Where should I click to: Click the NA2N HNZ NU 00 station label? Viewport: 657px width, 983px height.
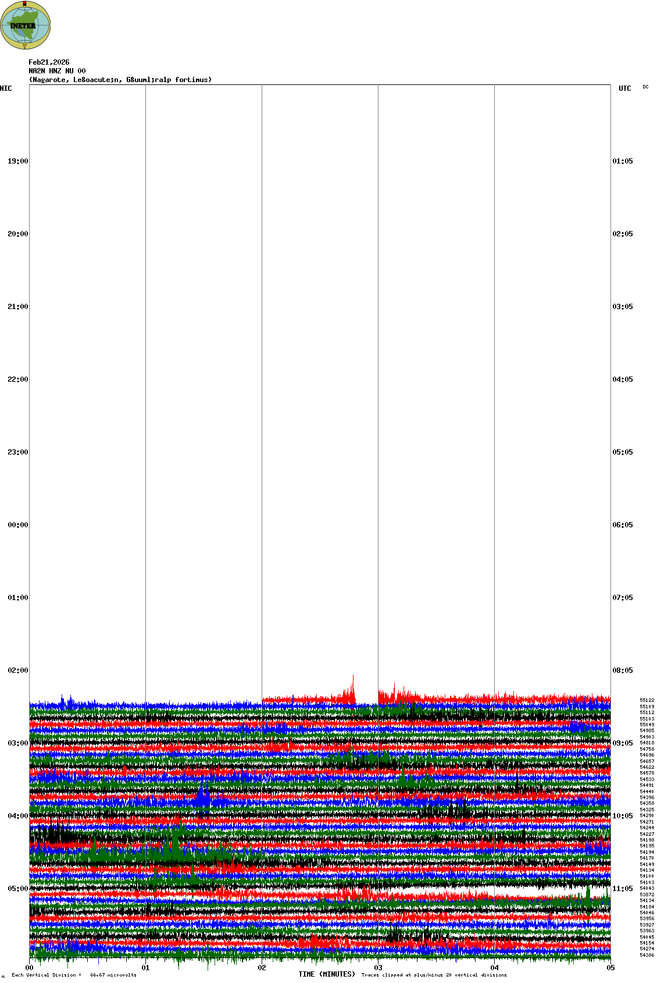tap(57, 71)
